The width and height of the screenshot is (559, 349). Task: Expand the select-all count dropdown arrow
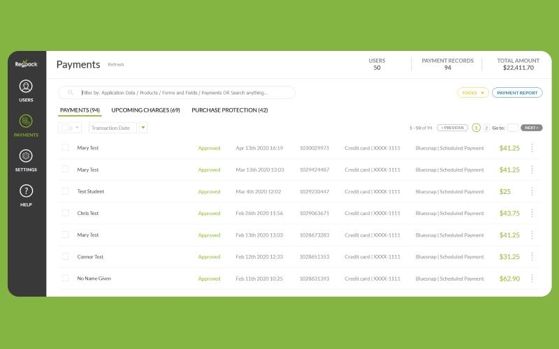pos(77,128)
